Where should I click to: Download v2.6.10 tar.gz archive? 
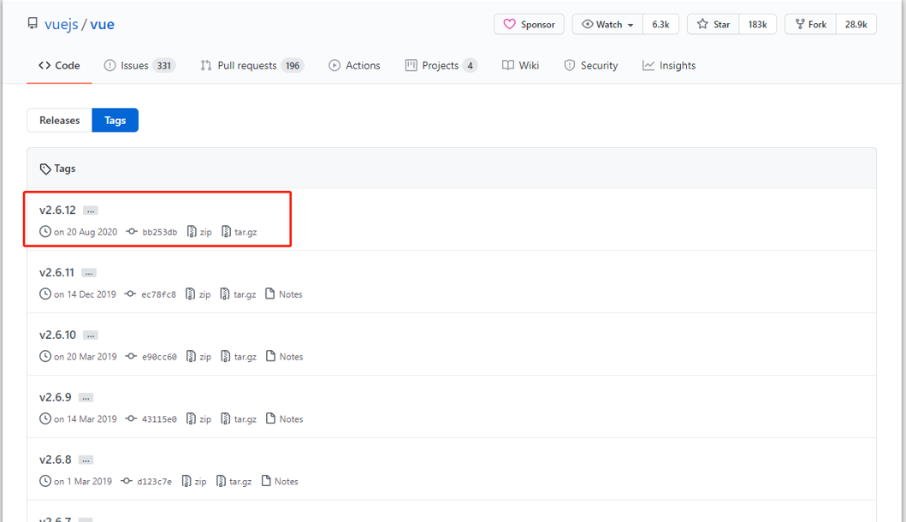pyautogui.click(x=239, y=357)
